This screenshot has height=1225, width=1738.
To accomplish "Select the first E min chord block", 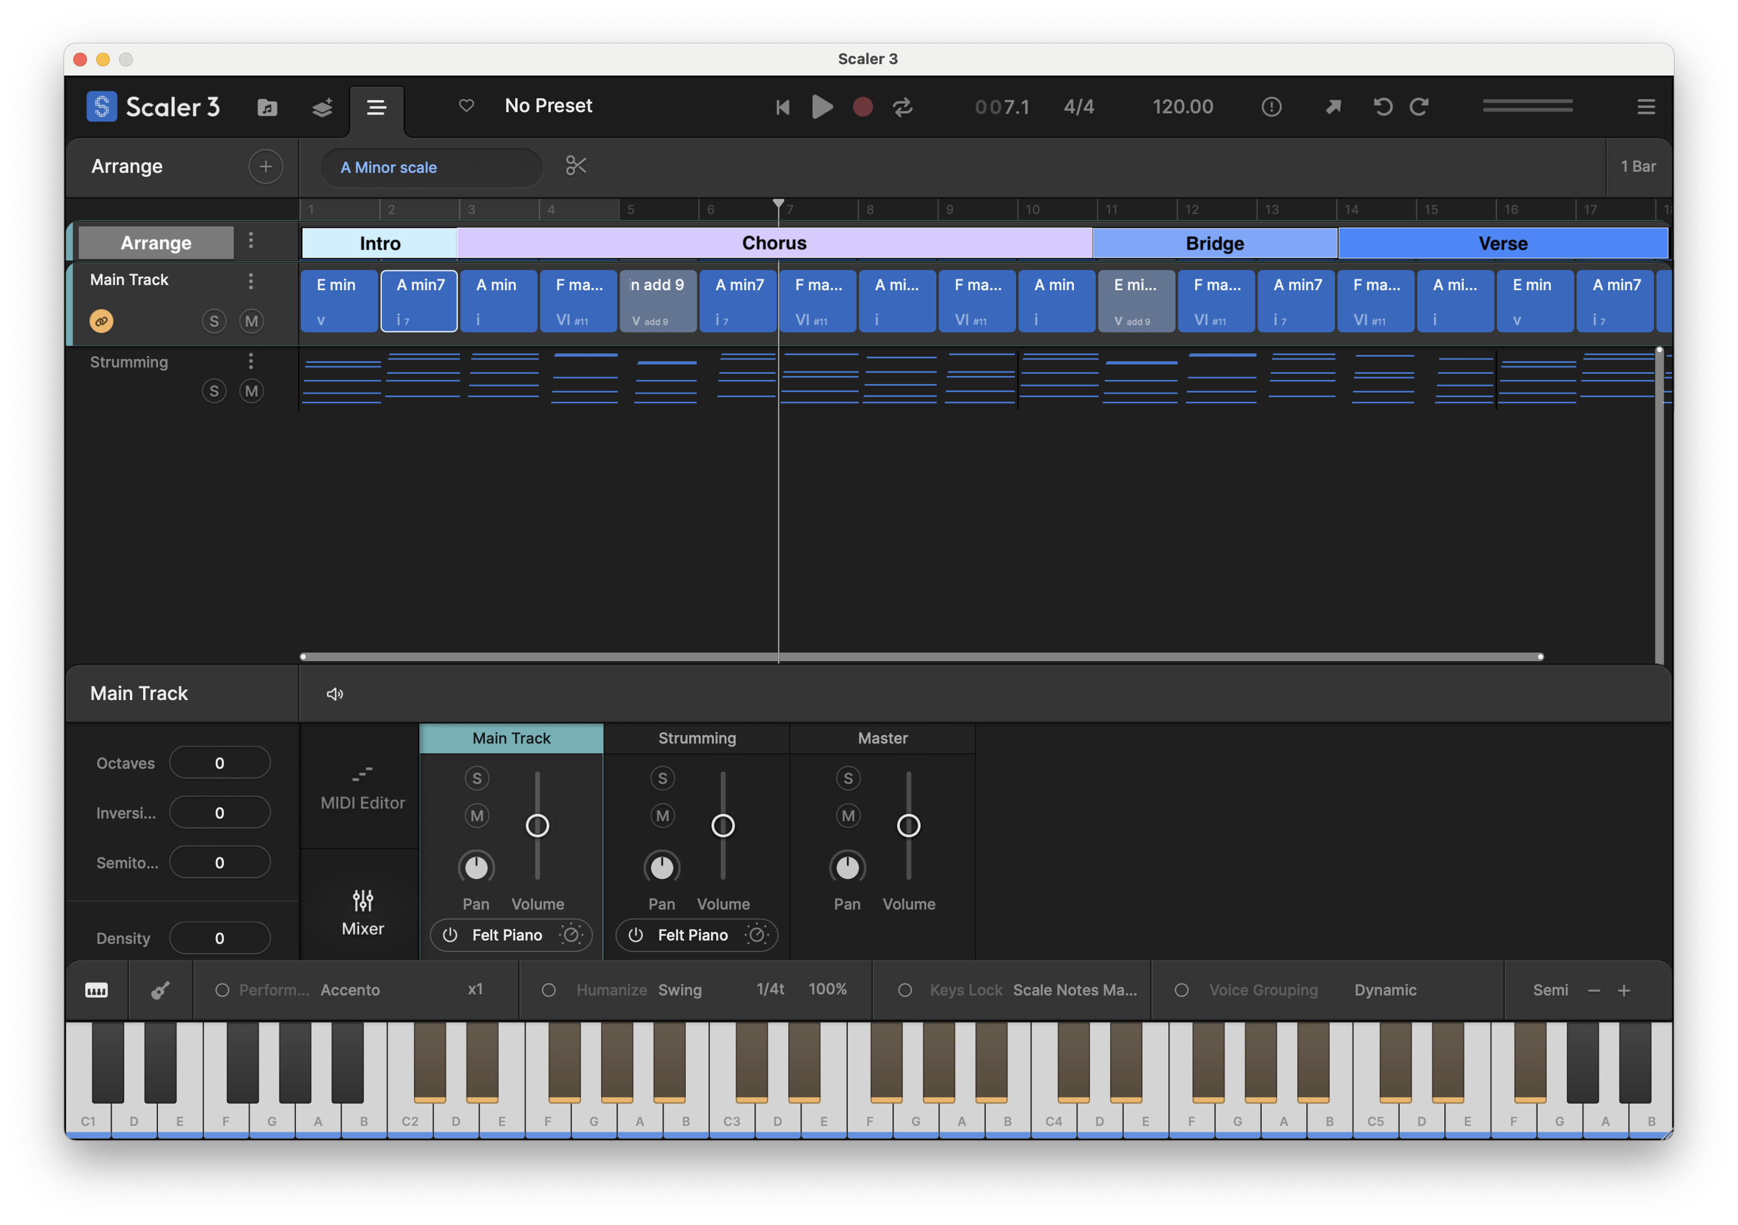I will tap(339, 301).
